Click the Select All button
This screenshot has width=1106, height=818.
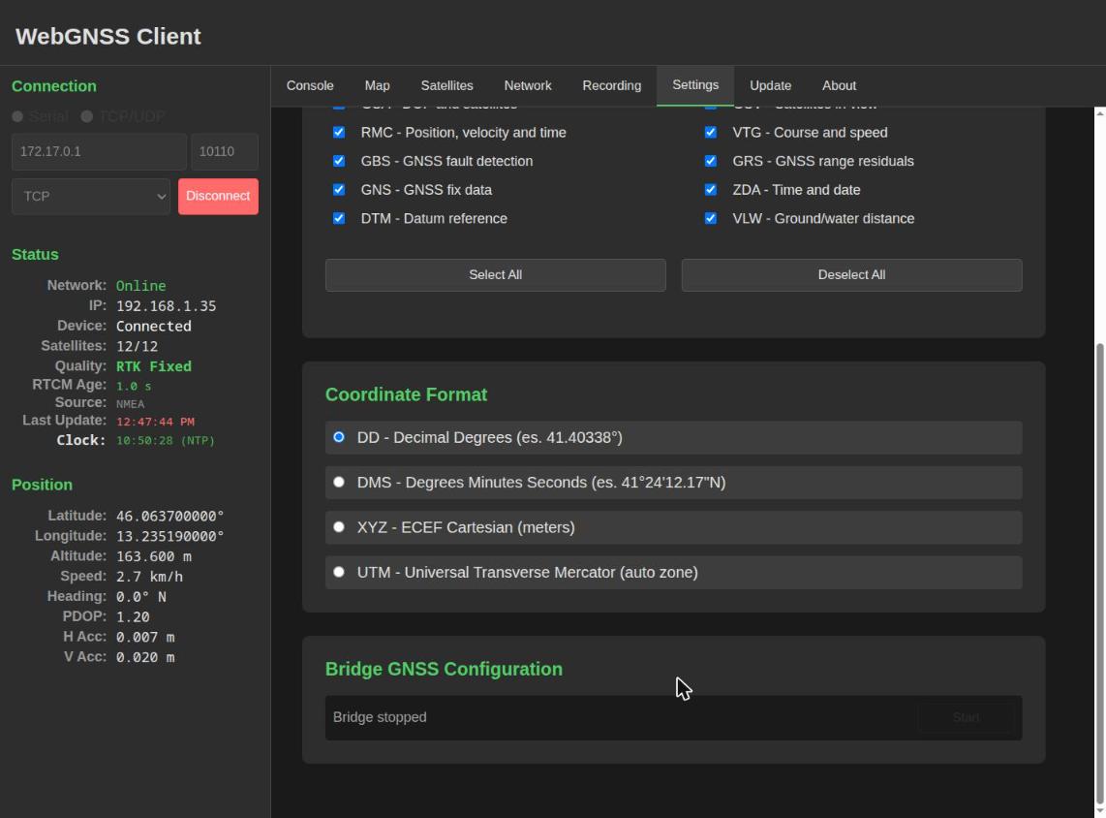pyautogui.click(x=495, y=274)
